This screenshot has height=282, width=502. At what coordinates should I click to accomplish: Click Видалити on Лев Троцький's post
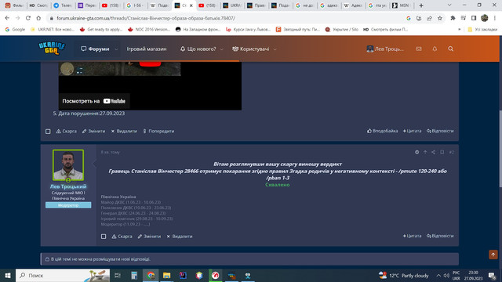pyautogui.click(x=180, y=237)
